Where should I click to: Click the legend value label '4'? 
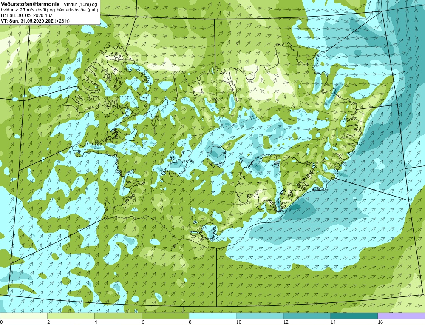click(x=95, y=322)
